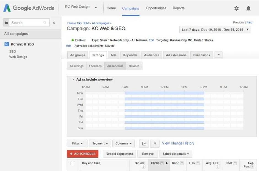Image resolution: width=259 pixels, height=171 pixels.
Task: Click the red + AD SCHEDULE button
Action: (83, 154)
